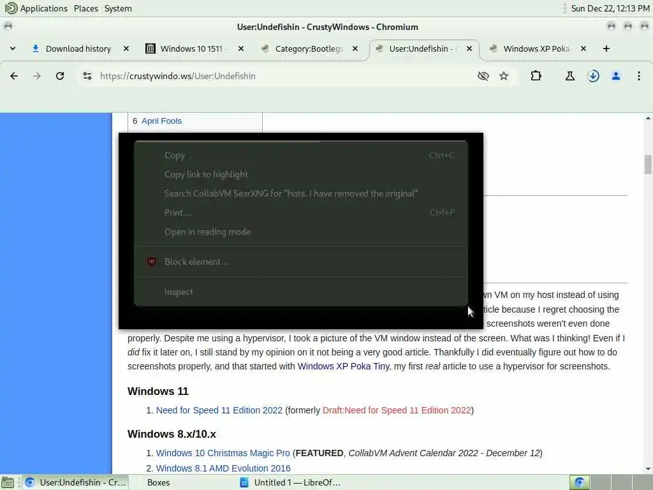Click the Windows 11 section heading
Image resolution: width=653 pixels, height=490 pixels.
point(158,391)
